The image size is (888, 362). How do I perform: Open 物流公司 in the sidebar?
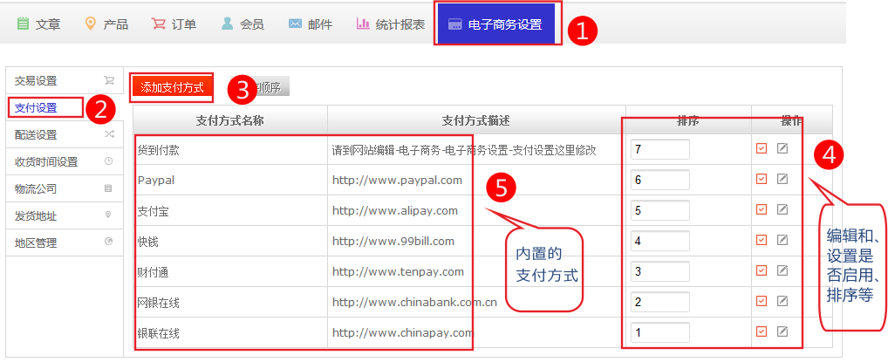pos(65,188)
